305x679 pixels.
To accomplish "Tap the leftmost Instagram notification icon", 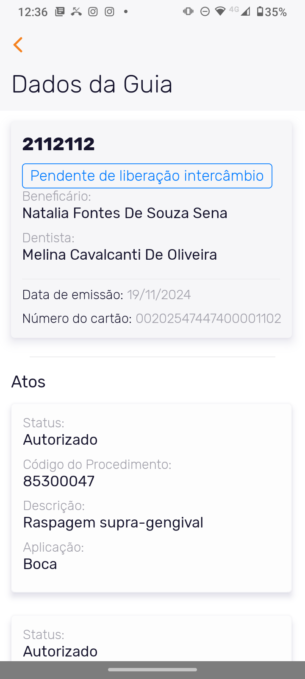I will coord(93,12).
